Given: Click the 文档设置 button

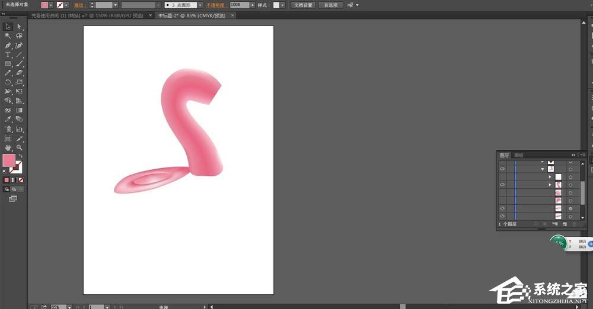Looking at the screenshot, I should pyautogui.click(x=302, y=5).
